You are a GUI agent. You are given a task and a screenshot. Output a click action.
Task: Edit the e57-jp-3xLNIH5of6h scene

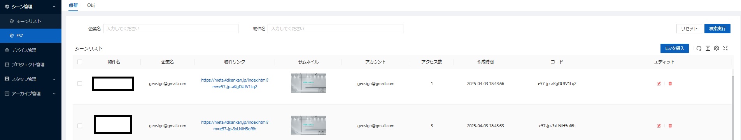click(659, 126)
